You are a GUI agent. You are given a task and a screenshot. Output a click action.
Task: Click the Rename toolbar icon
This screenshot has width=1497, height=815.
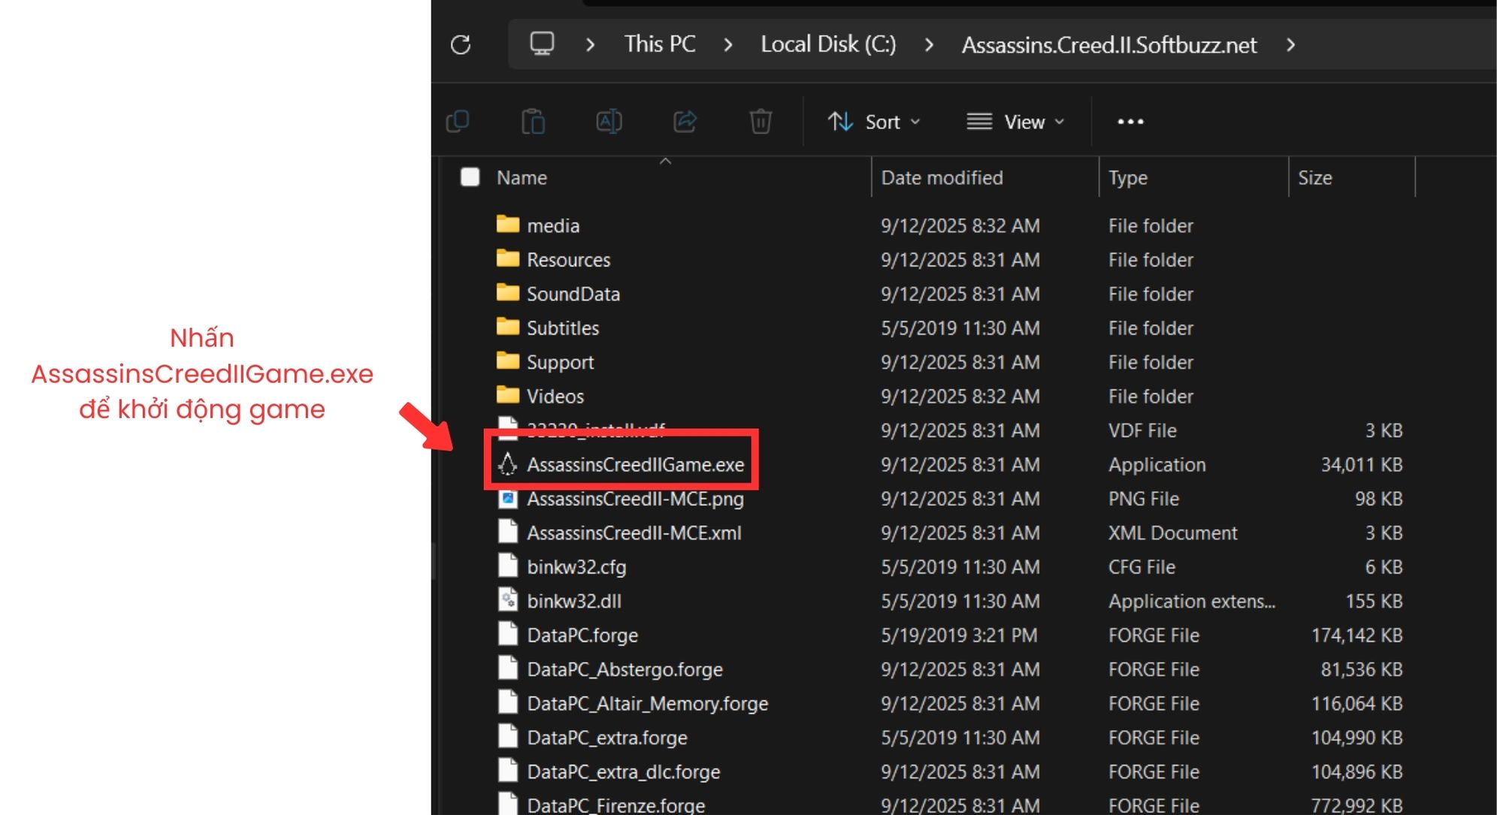[609, 121]
